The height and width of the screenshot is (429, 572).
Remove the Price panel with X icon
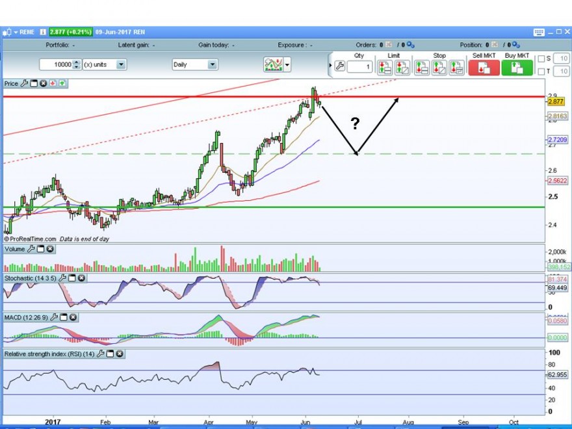coord(44,84)
